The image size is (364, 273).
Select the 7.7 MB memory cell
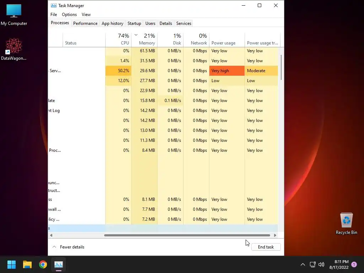[144, 209]
